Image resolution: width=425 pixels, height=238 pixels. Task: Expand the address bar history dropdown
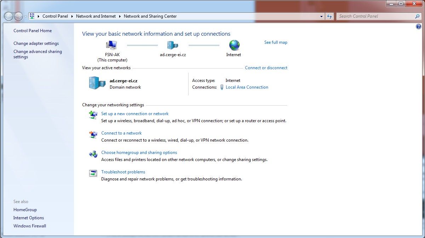pos(321,16)
